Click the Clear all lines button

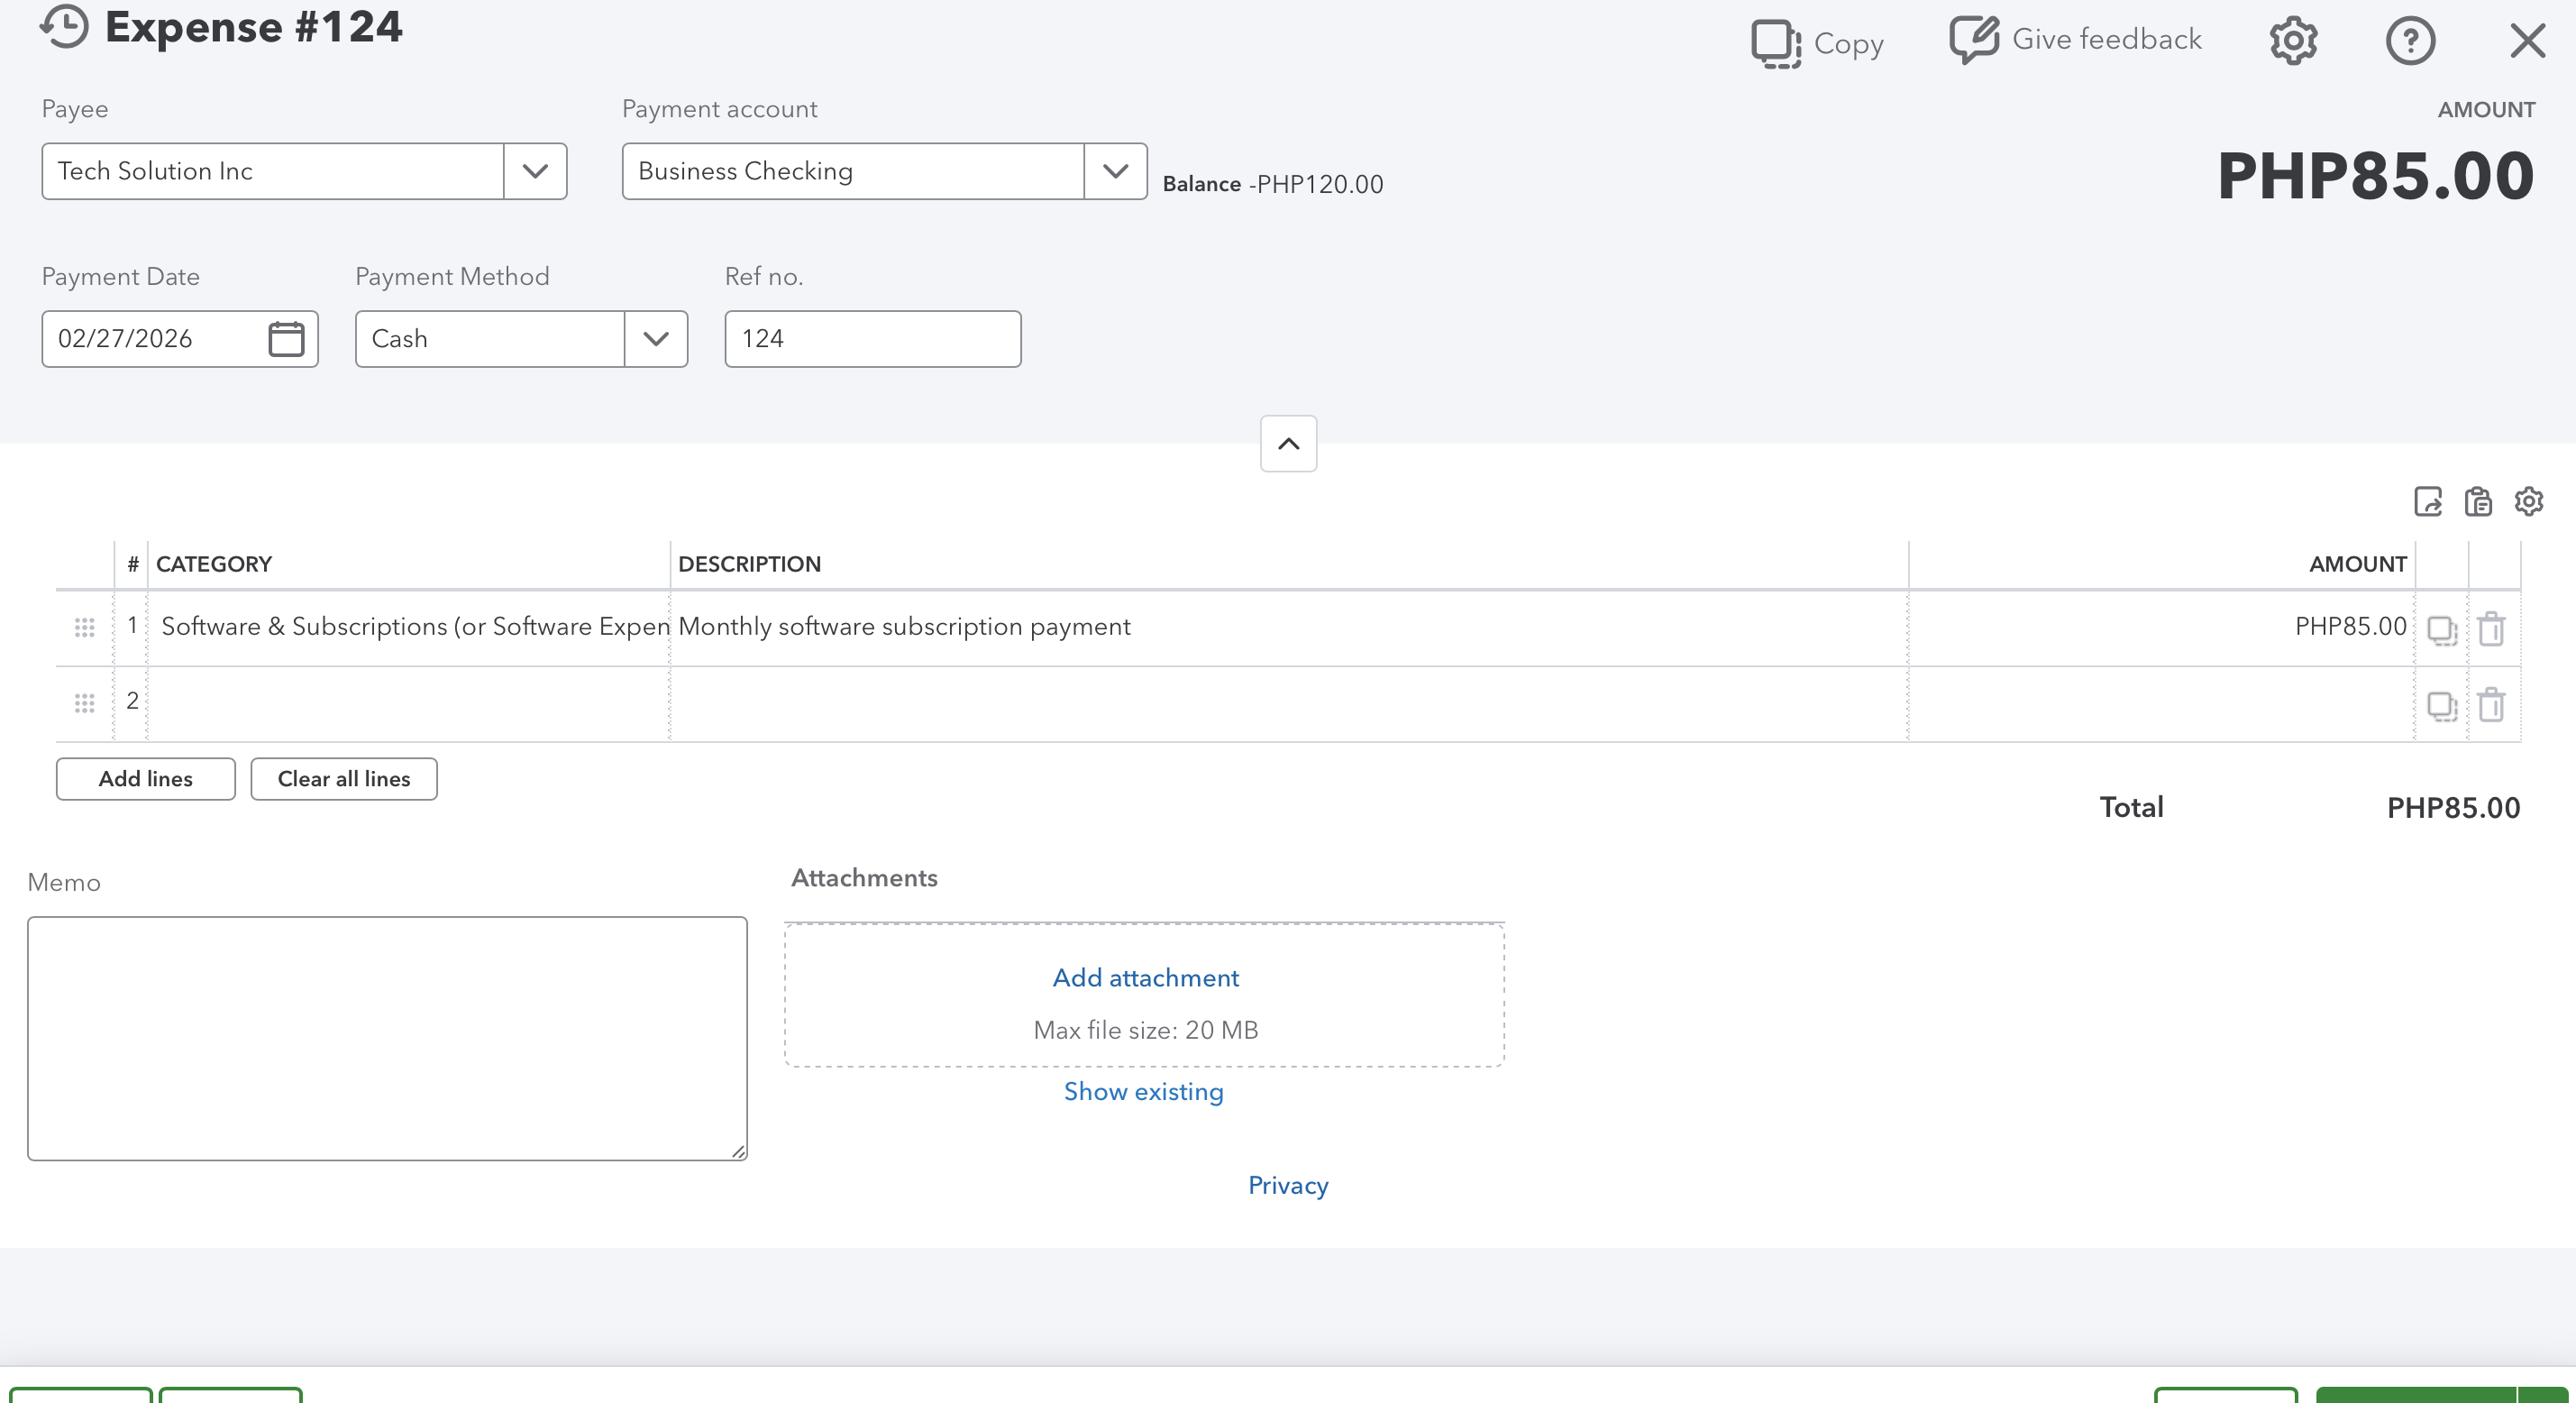tap(343, 778)
